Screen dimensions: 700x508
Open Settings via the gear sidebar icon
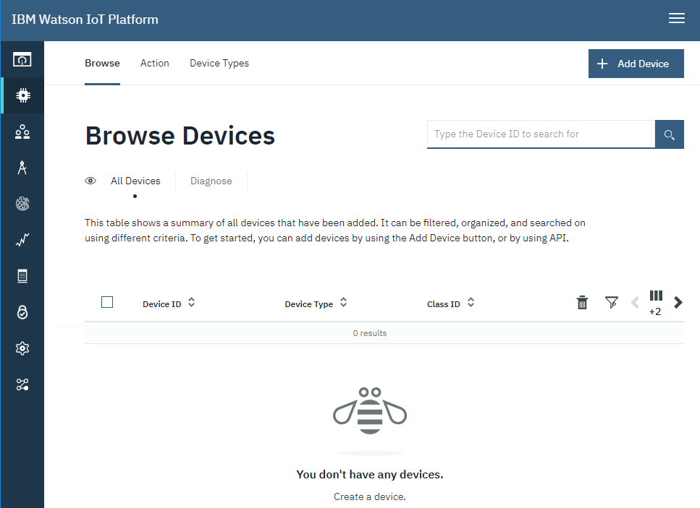22,348
